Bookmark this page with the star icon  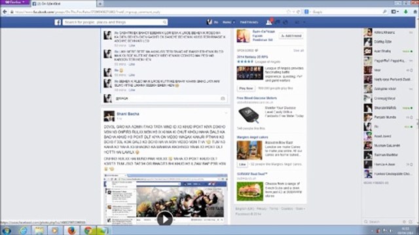pyautogui.click(x=289, y=12)
